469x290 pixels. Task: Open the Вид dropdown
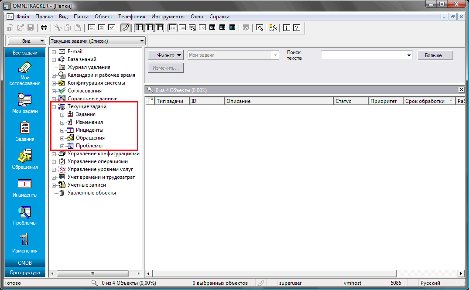27,41
